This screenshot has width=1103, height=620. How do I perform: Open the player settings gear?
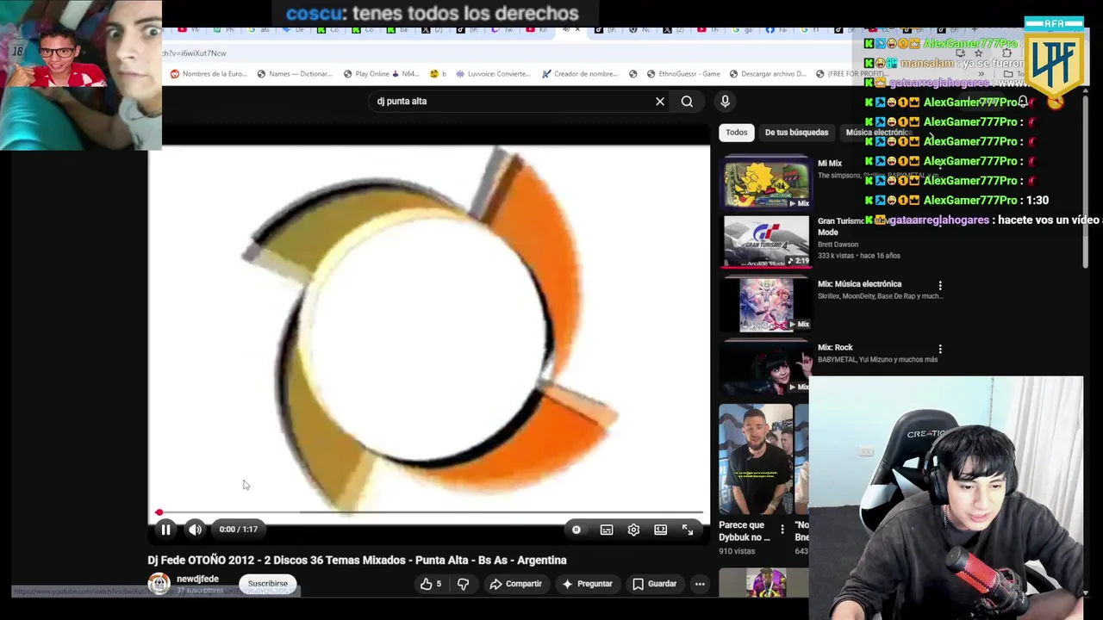coord(633,530)
